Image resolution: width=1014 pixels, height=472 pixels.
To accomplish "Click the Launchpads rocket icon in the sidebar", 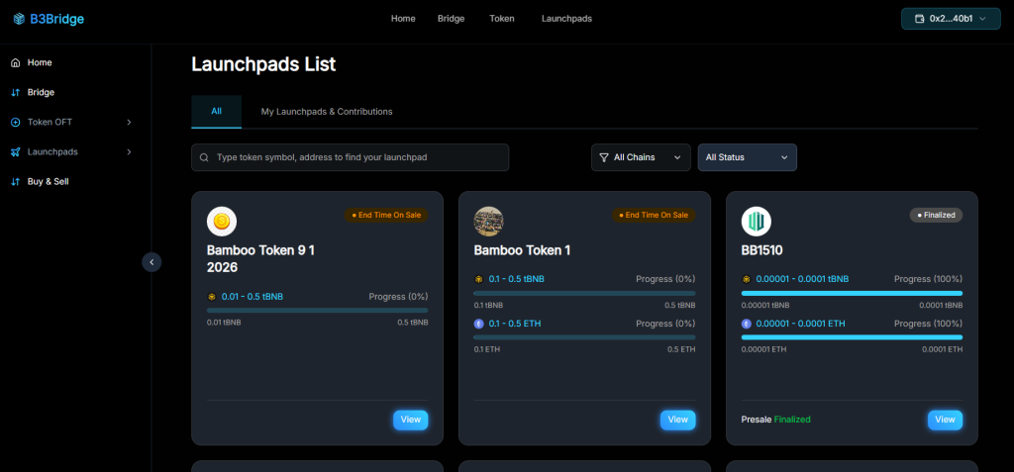I will pos(15,152).
